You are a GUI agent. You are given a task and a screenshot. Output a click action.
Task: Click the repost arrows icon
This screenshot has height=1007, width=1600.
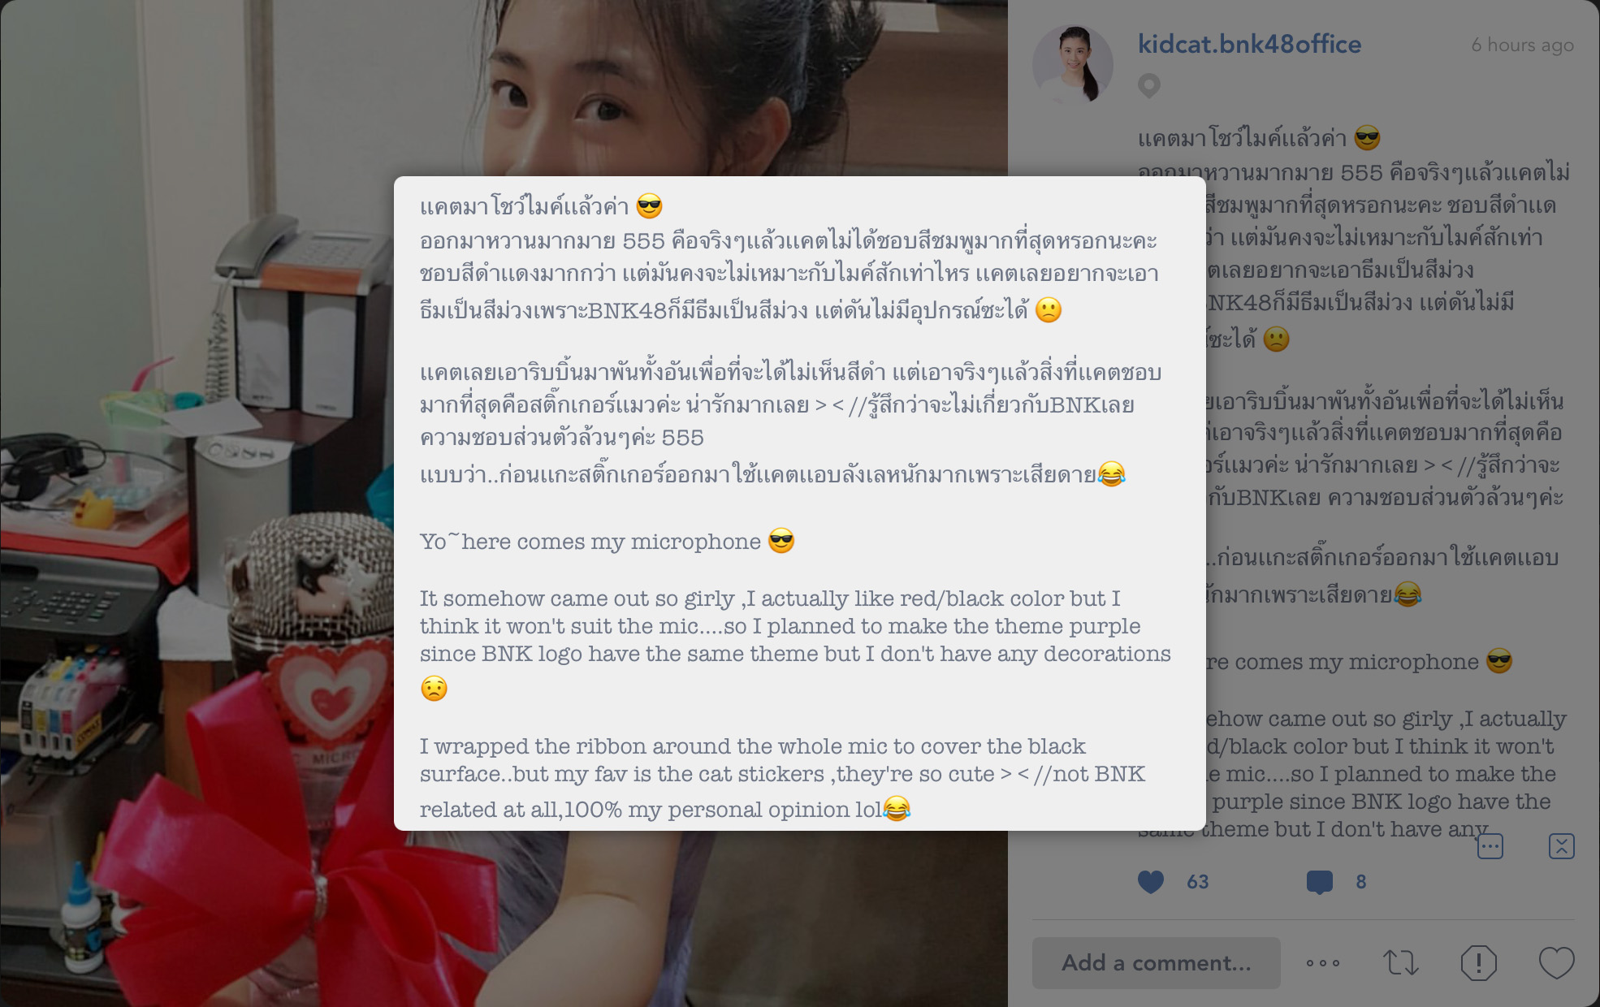[x=1401, y=963]
